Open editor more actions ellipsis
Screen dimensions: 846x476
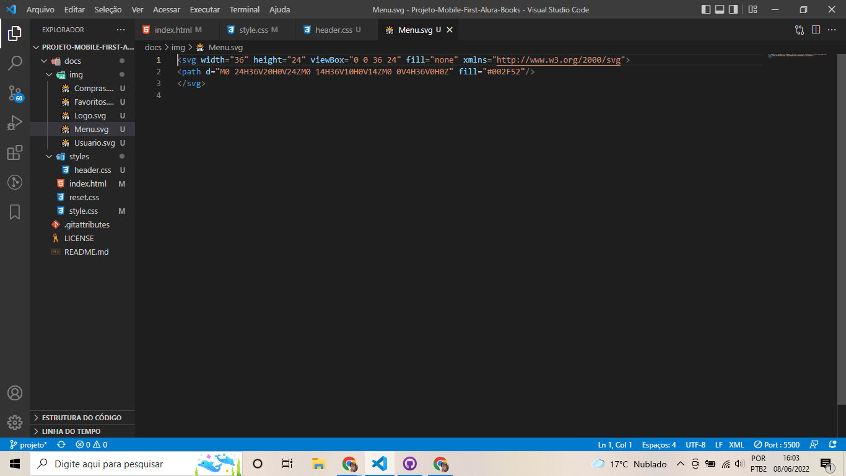[832, 30]
